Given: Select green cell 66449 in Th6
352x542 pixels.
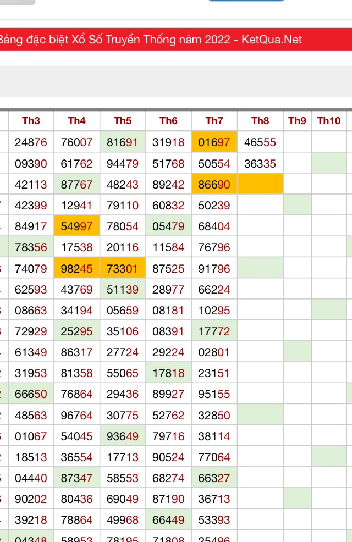Looking at the screenshot, I should coord(168,519).
